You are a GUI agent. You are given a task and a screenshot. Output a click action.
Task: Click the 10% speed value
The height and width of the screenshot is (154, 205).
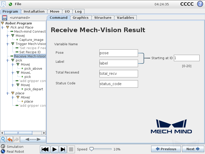(x=117, y=149)
